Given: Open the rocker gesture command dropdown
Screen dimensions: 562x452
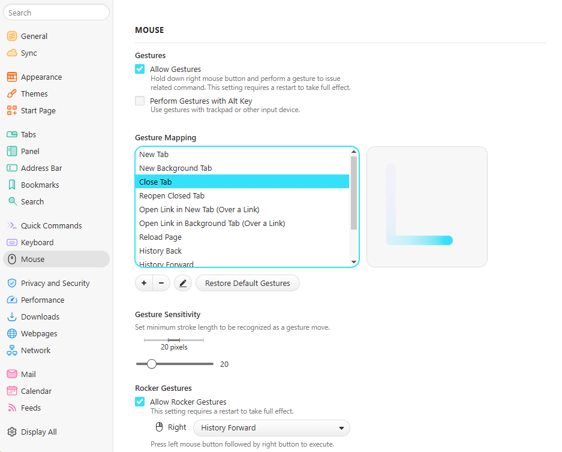Looking at the screenshot, I should (x=271, y=427).
